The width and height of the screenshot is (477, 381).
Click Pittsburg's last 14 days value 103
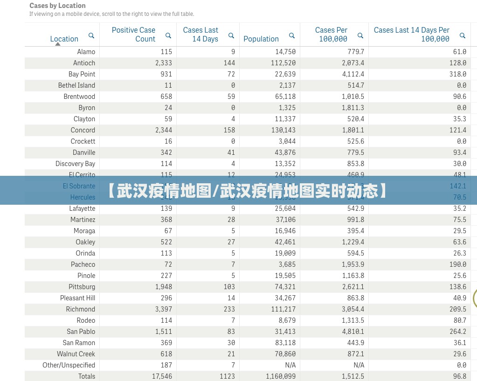229,287
